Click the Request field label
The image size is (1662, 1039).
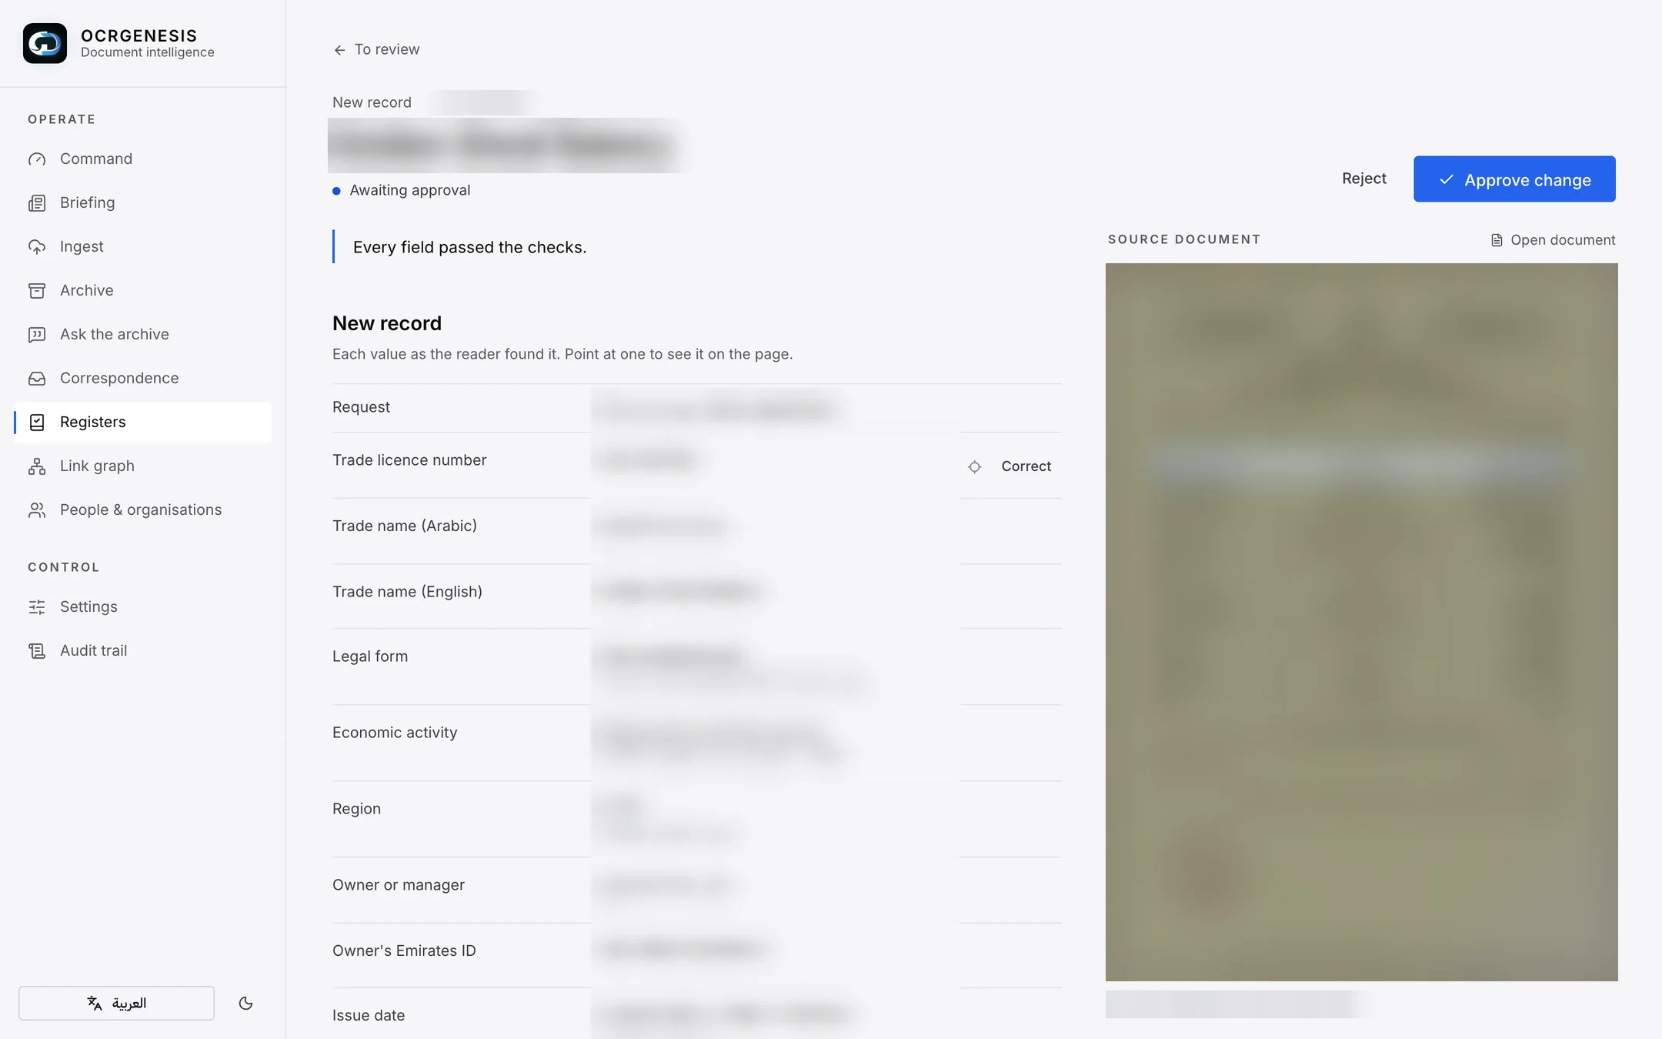(361, 407)
